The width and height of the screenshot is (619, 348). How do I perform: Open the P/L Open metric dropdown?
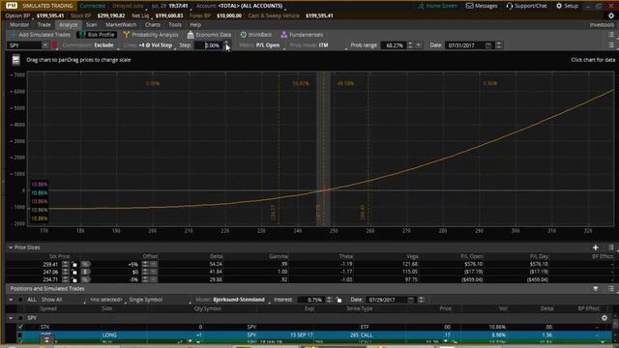point(261,45)
